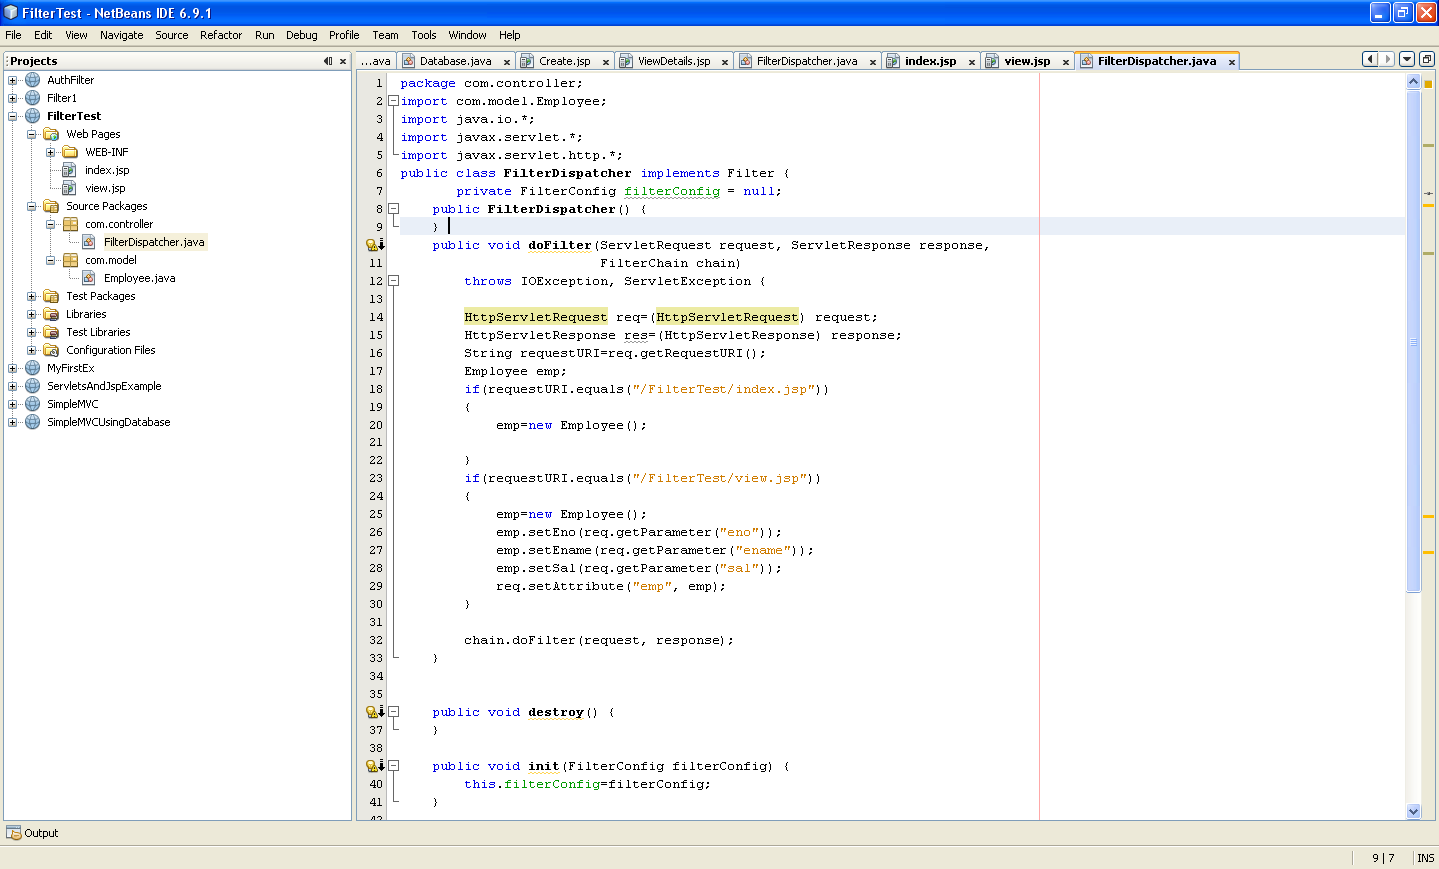Click the Employee.java file icon

89,278
